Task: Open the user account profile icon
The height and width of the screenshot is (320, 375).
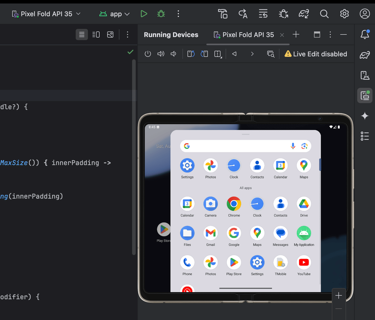Action: pos(365,14)
